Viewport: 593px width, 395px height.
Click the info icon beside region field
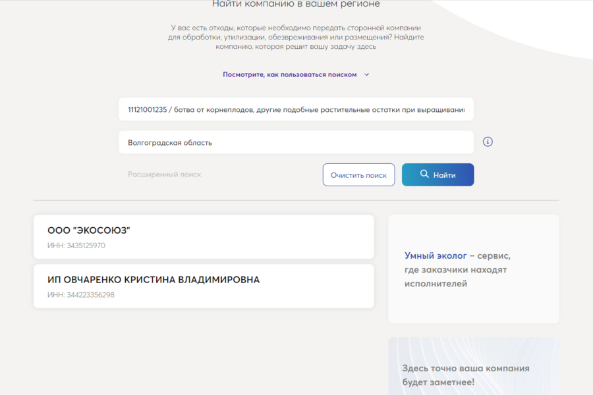point(488,142)
